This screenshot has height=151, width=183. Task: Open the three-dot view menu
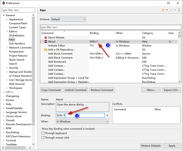pos(179,10)
